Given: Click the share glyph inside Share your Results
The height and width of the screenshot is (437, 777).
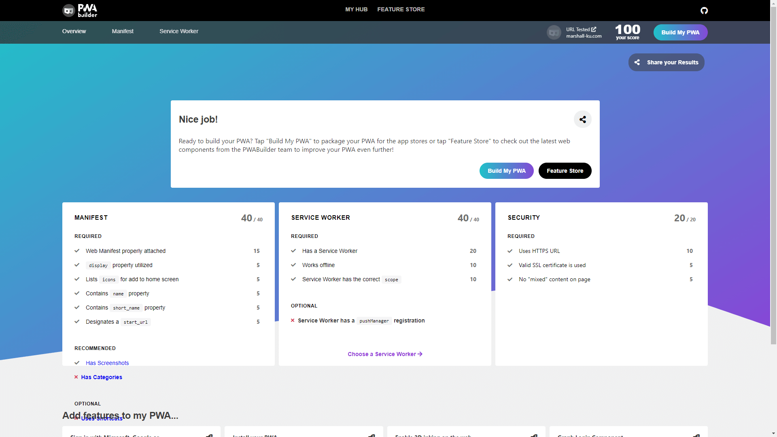Looking at the screenshot, I should [x=637, y=62].
